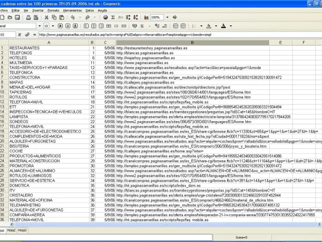Screen dimensions: 322x242
Task: Open the undo history dropdown arrow
Action: point(80,17)
